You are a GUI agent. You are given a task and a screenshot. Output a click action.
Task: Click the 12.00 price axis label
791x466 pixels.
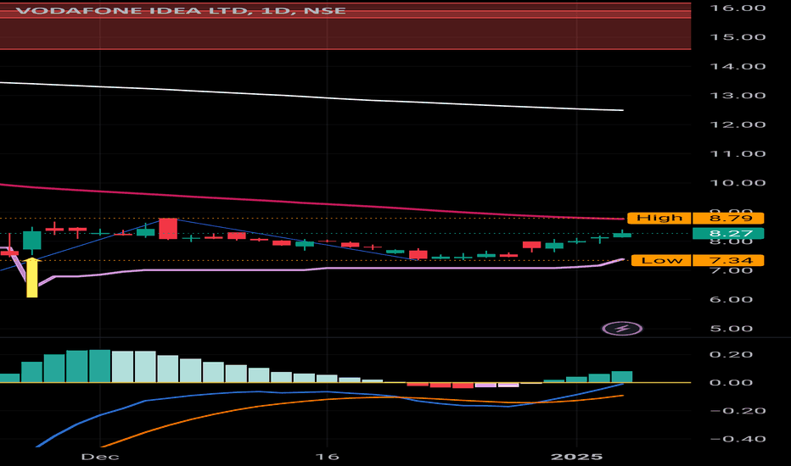[738, 125]
